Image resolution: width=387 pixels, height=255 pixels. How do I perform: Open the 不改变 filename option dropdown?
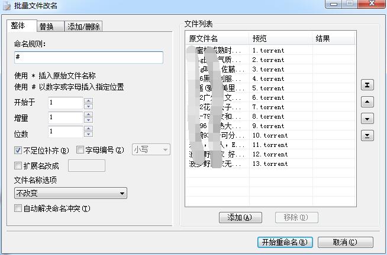70,193
